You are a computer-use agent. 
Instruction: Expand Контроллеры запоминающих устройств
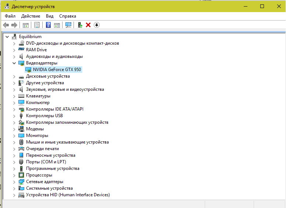(x=14, y=123)
